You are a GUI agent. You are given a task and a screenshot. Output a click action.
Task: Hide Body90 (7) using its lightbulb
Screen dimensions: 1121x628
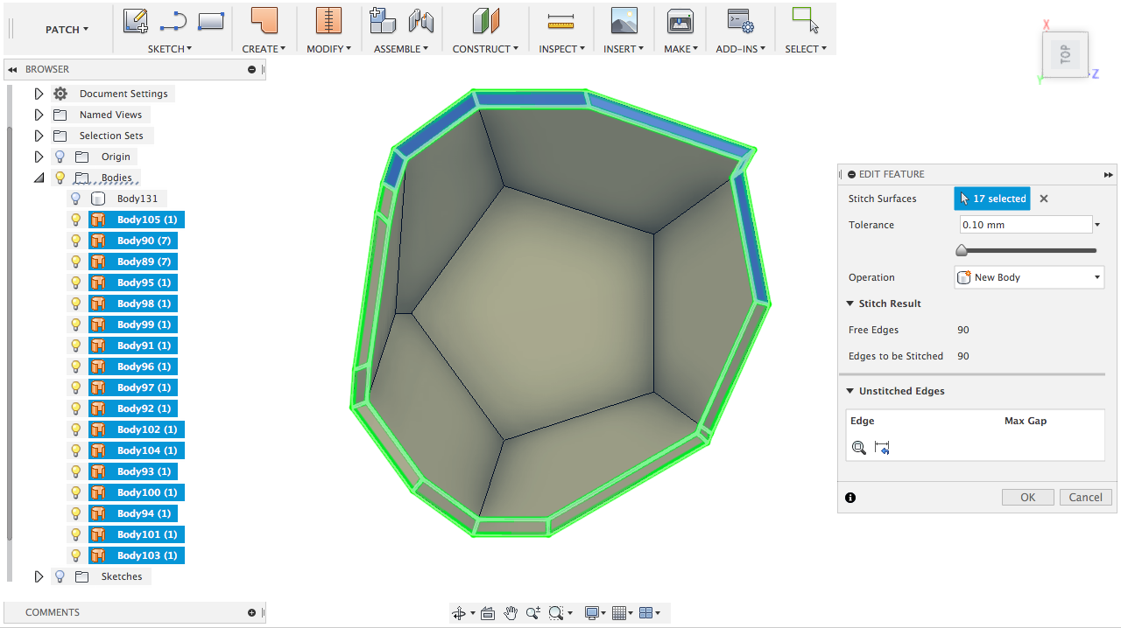[75, 241]
